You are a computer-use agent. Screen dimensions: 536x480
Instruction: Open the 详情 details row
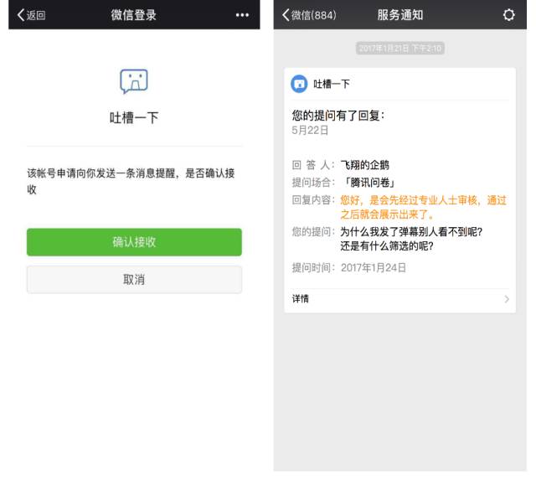pos(399,299)
